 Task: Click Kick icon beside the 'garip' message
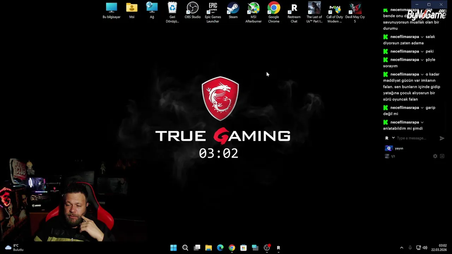click(386, 108)
